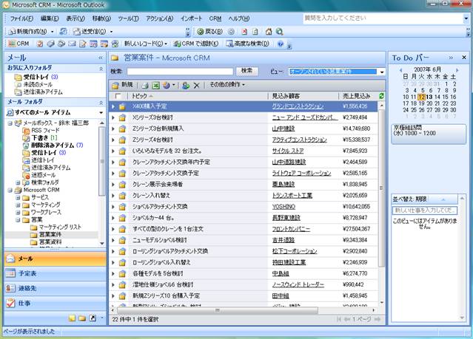This screenshot has height=339, width=473.
Task: Click the CRM search text field
Action: click(180, 72)
